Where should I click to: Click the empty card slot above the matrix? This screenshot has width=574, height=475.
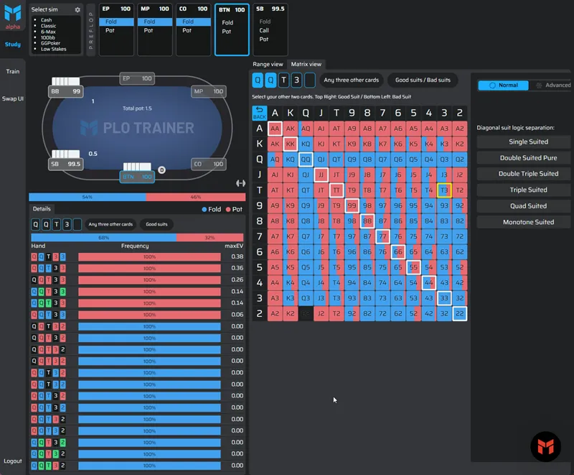click(310, 80)
